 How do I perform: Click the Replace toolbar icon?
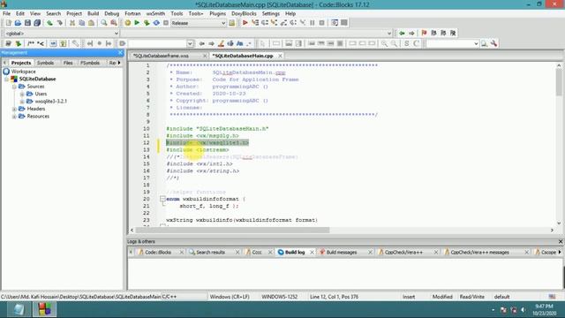click(x=114, y=23)
